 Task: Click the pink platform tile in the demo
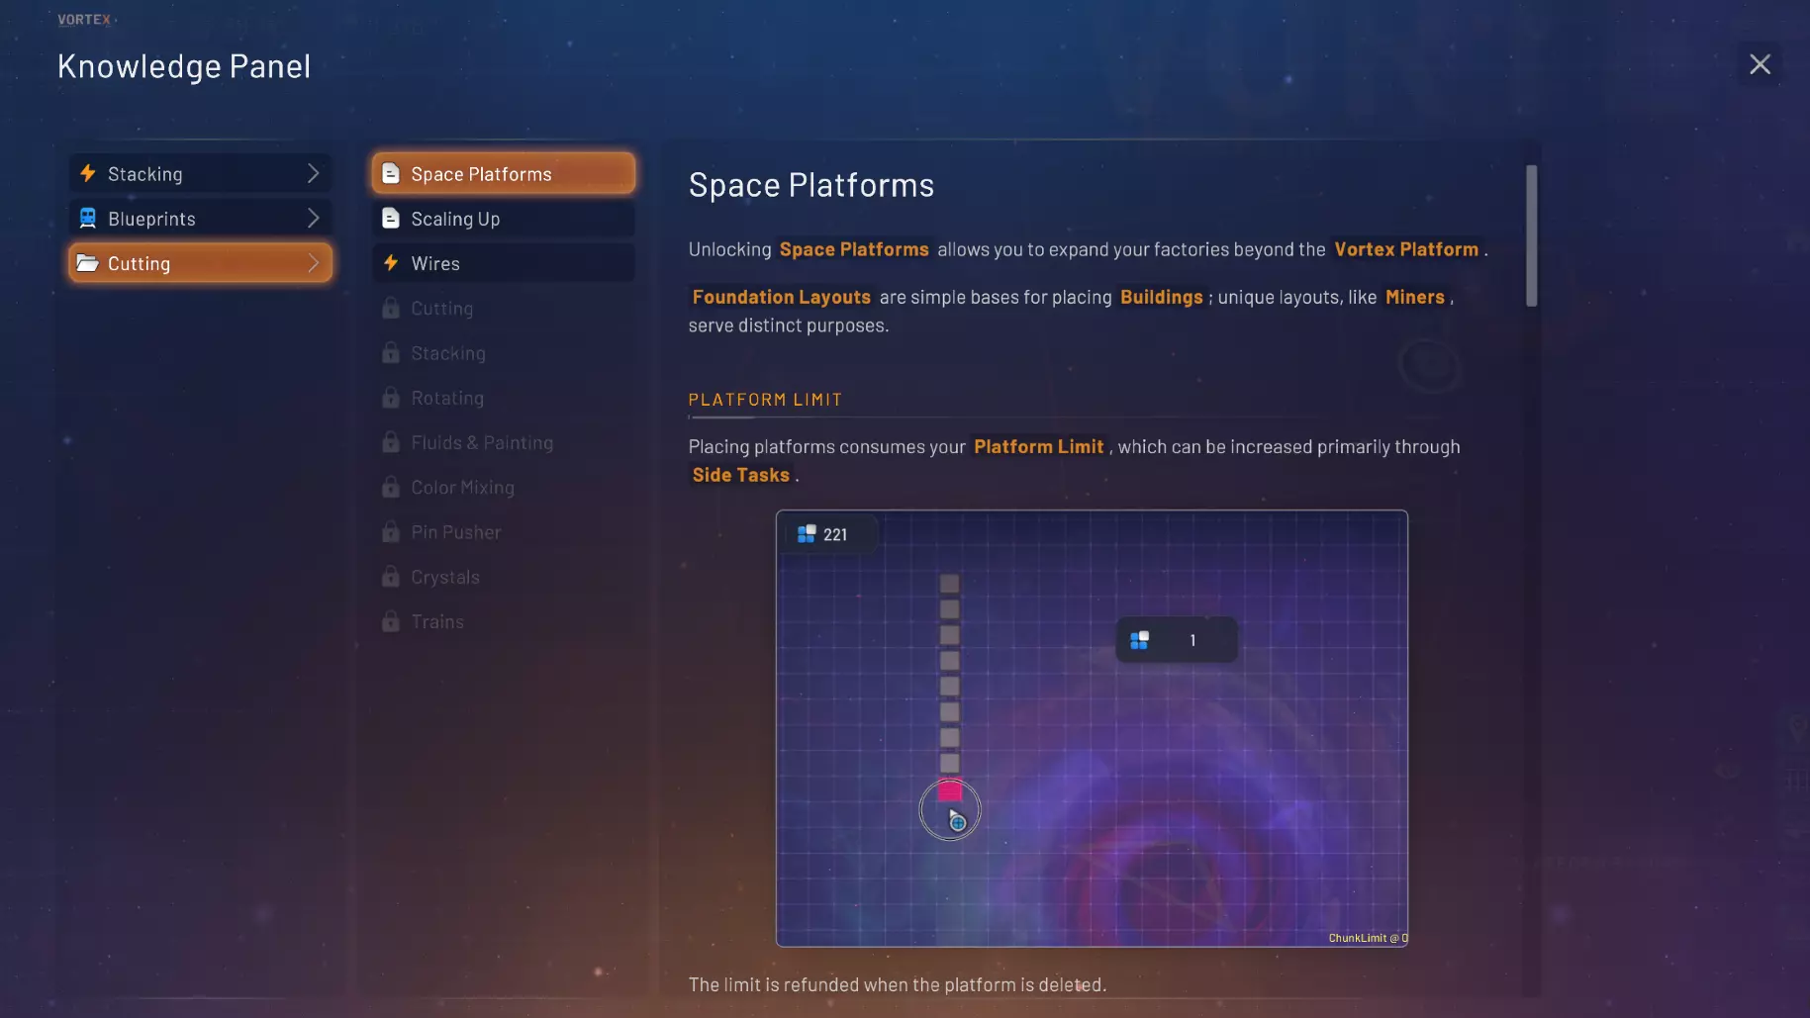point(949,790)
